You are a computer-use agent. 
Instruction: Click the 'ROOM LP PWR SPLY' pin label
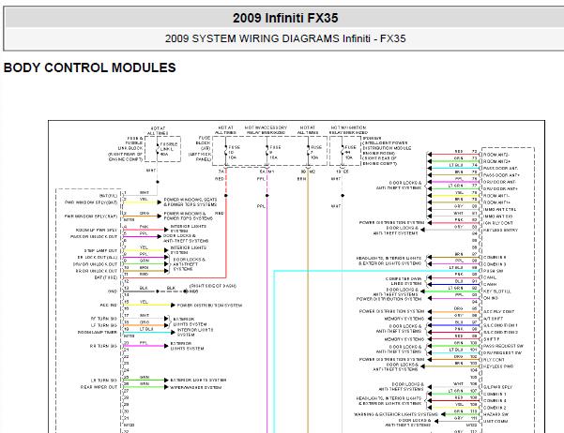tap(97, 230)
